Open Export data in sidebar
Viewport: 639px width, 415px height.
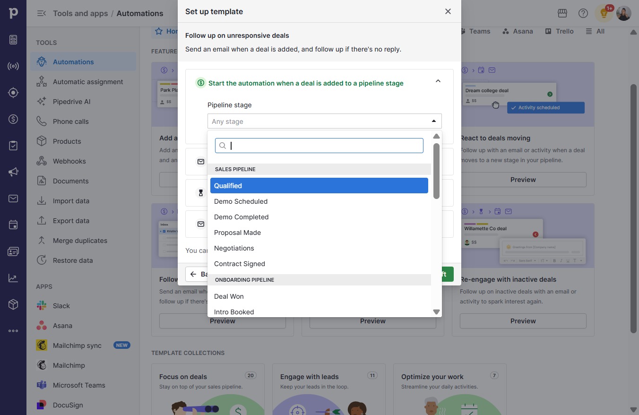point(83,221)
